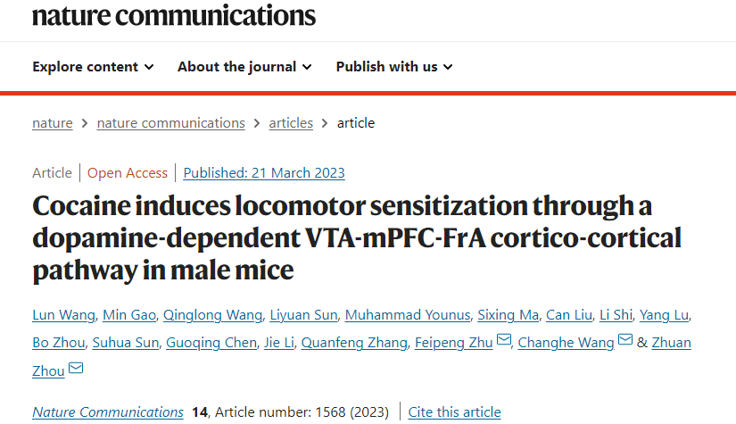The image size is (736, 424).
Task: Open author Lun Wang's profile
Action: point(64,315)
